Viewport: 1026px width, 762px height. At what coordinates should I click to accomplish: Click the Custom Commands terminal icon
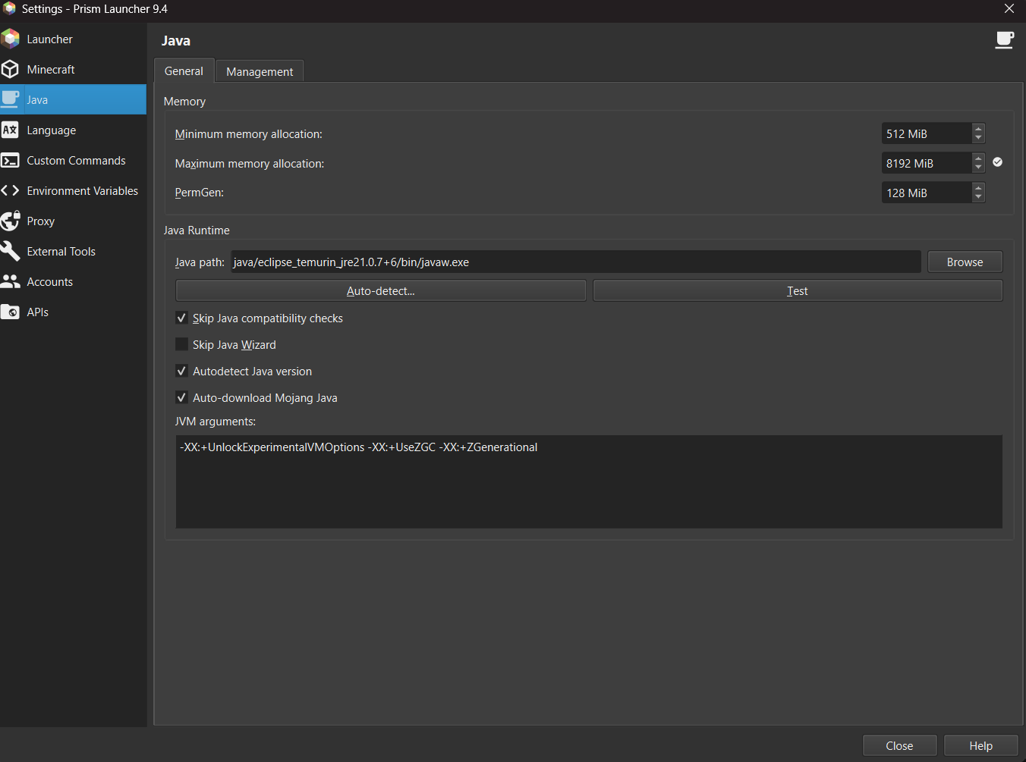tap(11, 160)
